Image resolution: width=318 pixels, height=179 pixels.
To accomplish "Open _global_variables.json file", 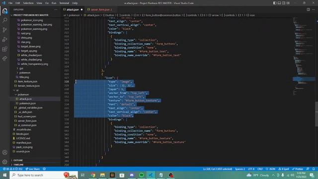I will (30, 108).
